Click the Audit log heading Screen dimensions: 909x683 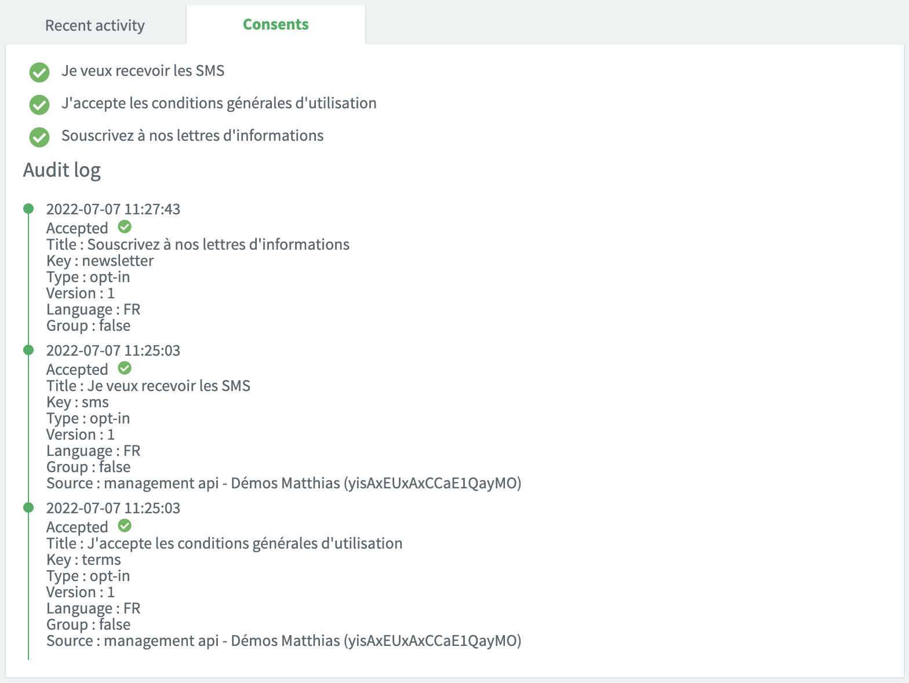click(x=62, y=170)
